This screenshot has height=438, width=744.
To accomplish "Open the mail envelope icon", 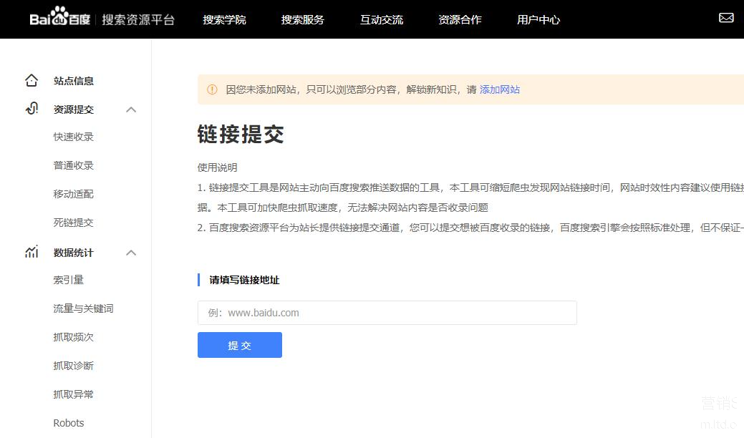I will tap(726, 18).
